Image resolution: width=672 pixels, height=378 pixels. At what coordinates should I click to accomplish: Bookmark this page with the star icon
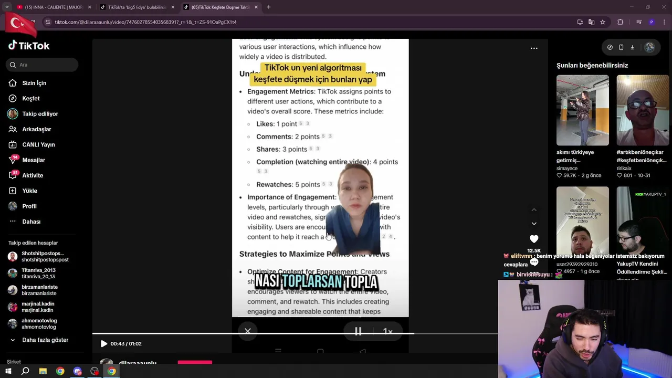[603, 22]
